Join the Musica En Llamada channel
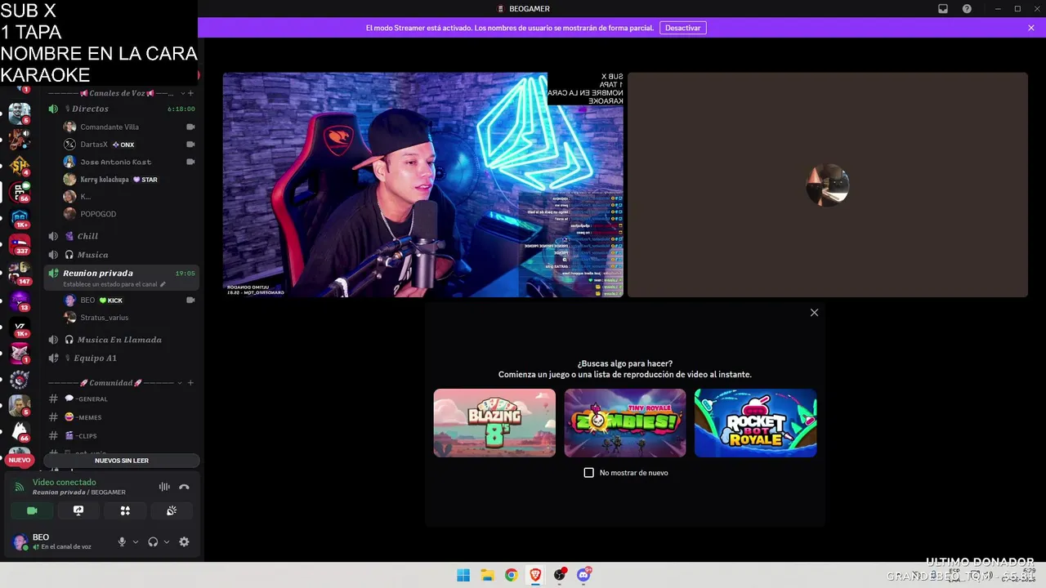 pos(121,340)
